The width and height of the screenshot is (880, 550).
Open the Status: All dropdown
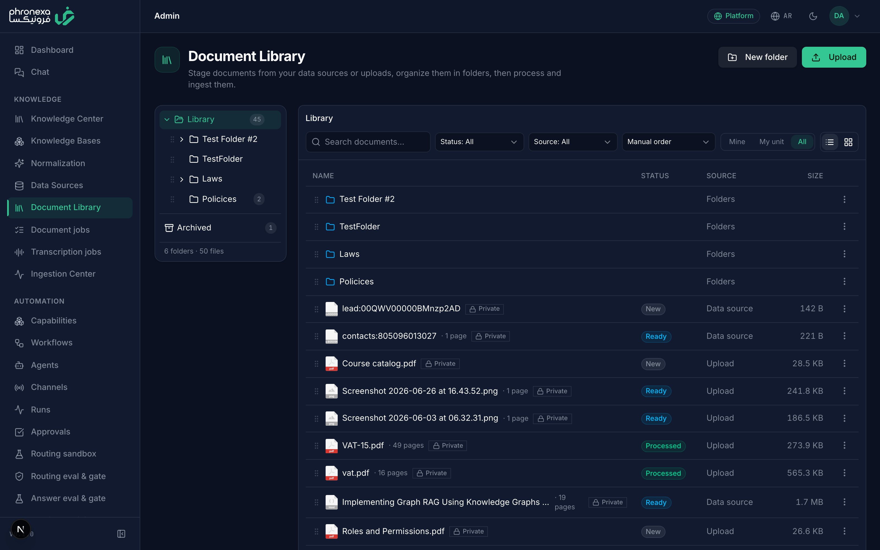pos(479,142)
